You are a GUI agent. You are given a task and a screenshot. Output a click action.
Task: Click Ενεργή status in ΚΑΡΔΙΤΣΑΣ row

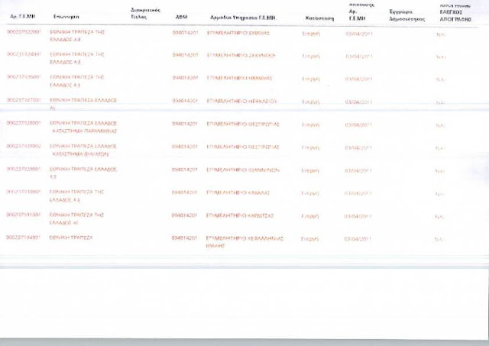point(310,217)
